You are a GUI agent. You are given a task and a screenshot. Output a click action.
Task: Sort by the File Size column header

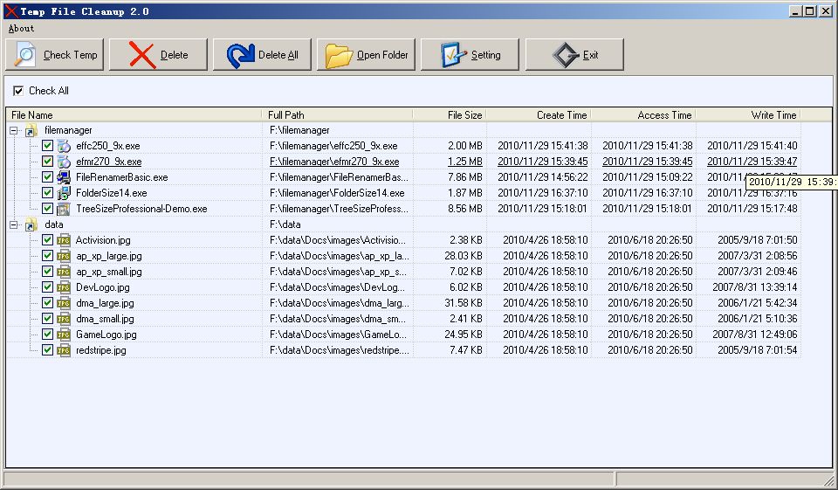point(450,114)
